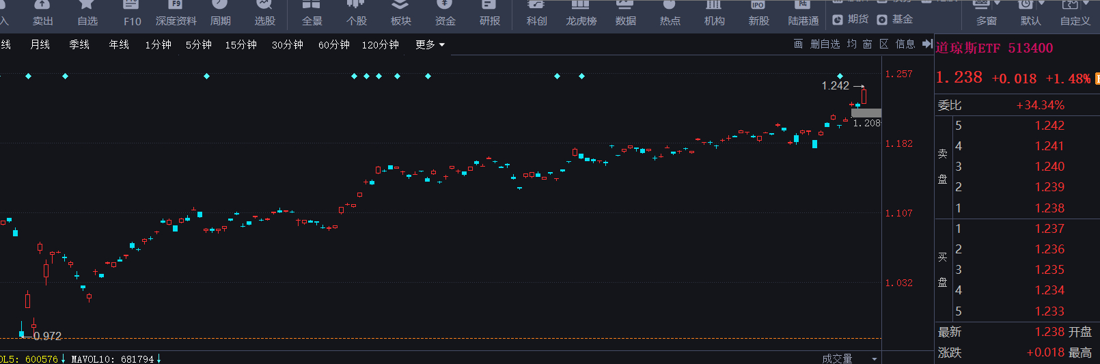This screenshot has width=1100, height=364.
Task: Click buy level 5 price 1.233
Action: [1049, 311]
